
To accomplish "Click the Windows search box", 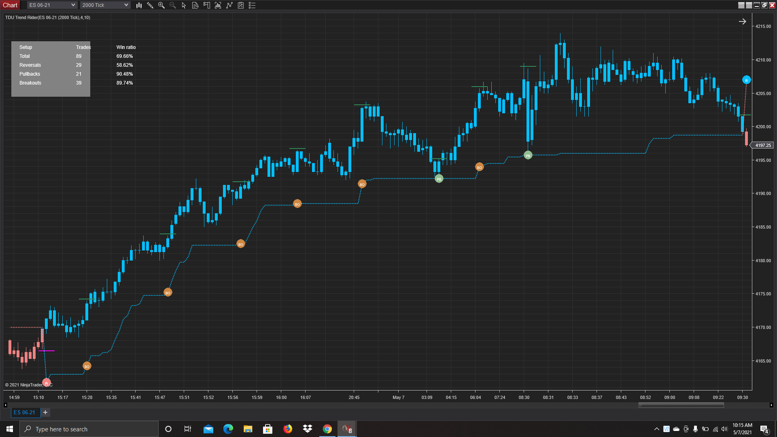I will [x=89, y=429].
